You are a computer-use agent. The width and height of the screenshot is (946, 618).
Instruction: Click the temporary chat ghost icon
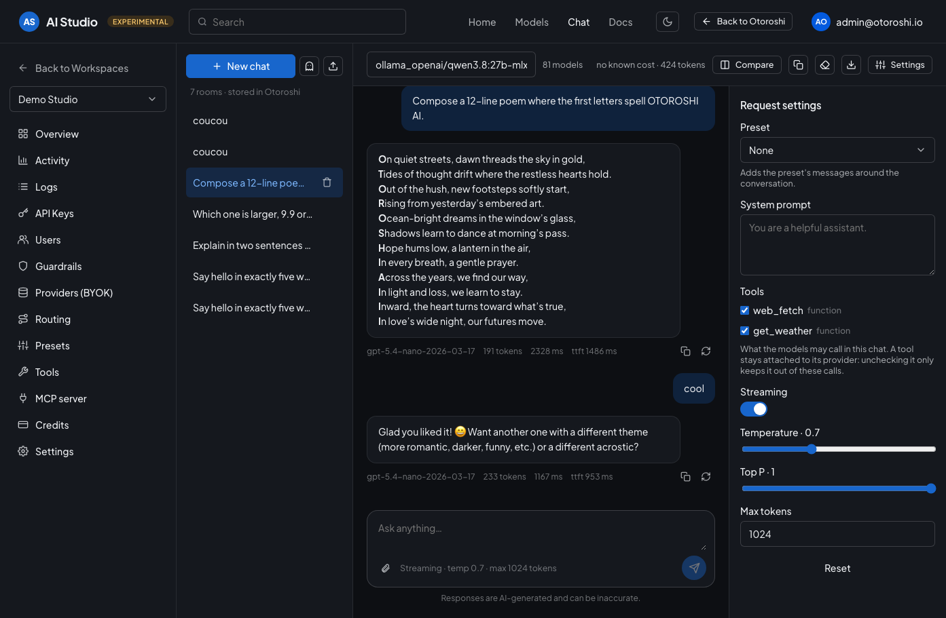(x=310, y=66)
